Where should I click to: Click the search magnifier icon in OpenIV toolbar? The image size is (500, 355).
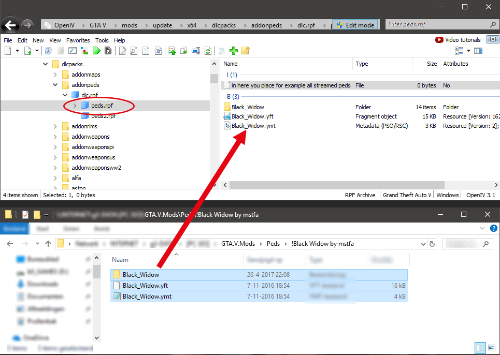point(49,51)
